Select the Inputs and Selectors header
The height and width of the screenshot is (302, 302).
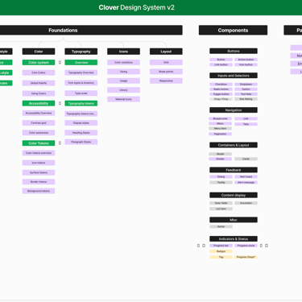(234, 76)
